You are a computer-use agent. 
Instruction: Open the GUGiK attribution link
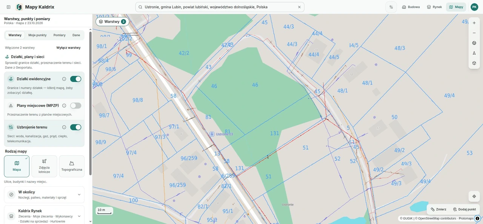pos(406,218)
